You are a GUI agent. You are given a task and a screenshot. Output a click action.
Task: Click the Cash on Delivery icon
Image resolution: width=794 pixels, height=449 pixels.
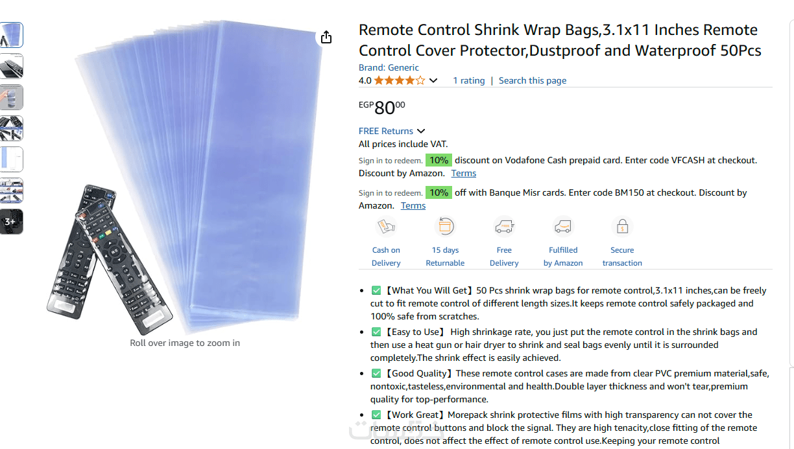coord(386,227)
